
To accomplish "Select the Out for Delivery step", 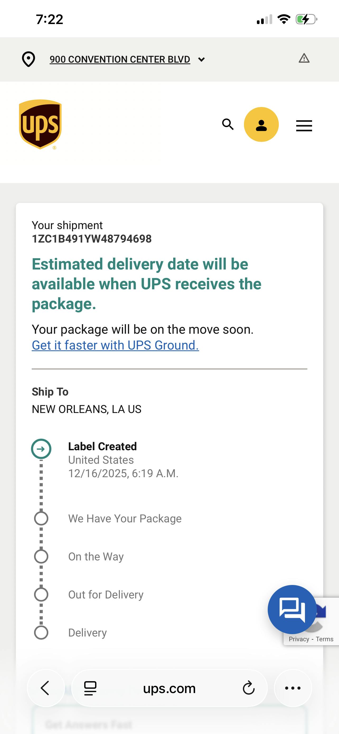I will [x=106, y=595].
